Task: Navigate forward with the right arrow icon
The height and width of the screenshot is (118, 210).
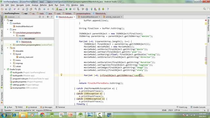Action: click(48, 9)
